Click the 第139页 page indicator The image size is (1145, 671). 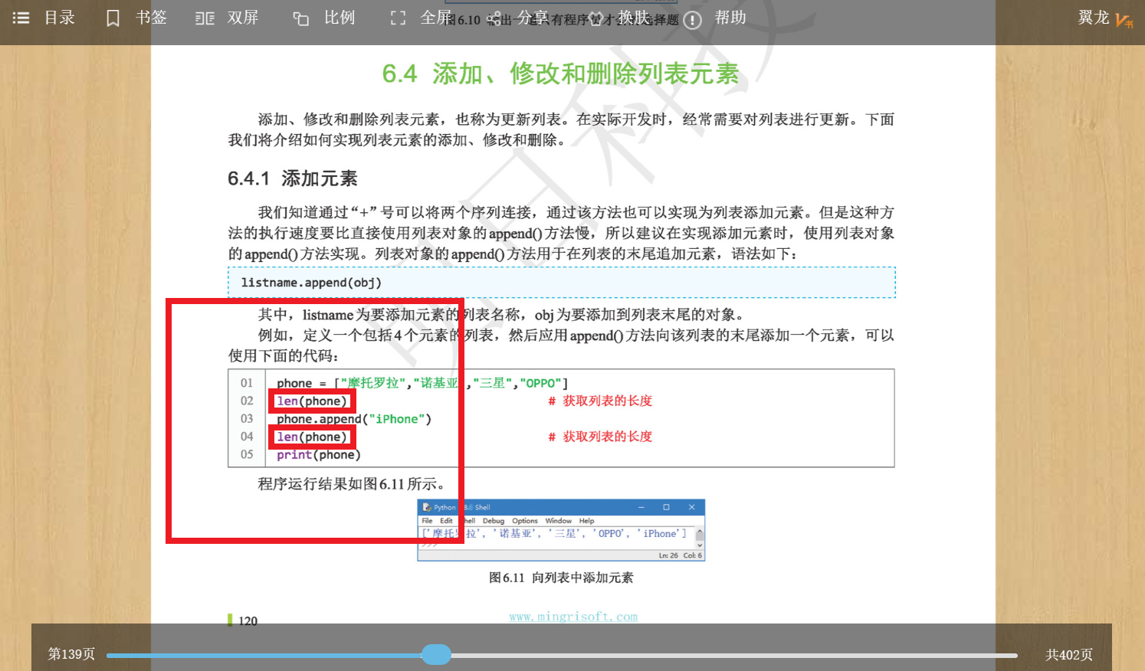click(71, 654)
